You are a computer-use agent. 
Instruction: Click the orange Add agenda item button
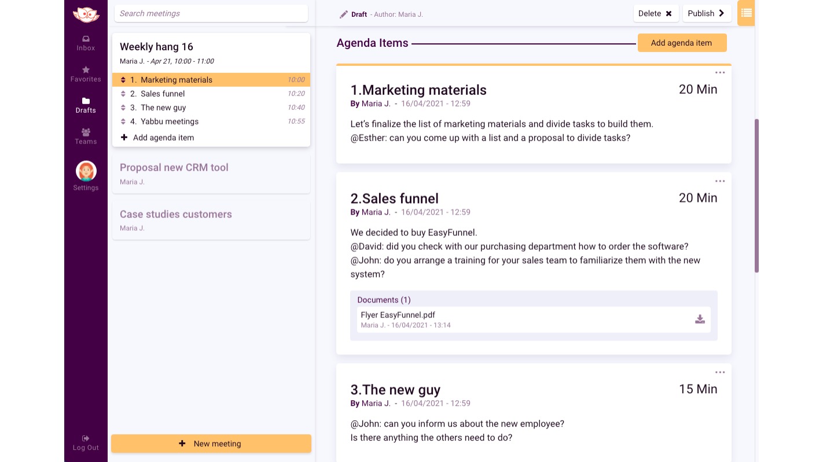682,43
